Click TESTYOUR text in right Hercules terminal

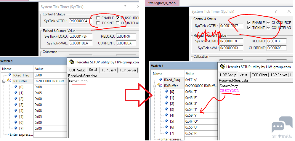point(229,91)
